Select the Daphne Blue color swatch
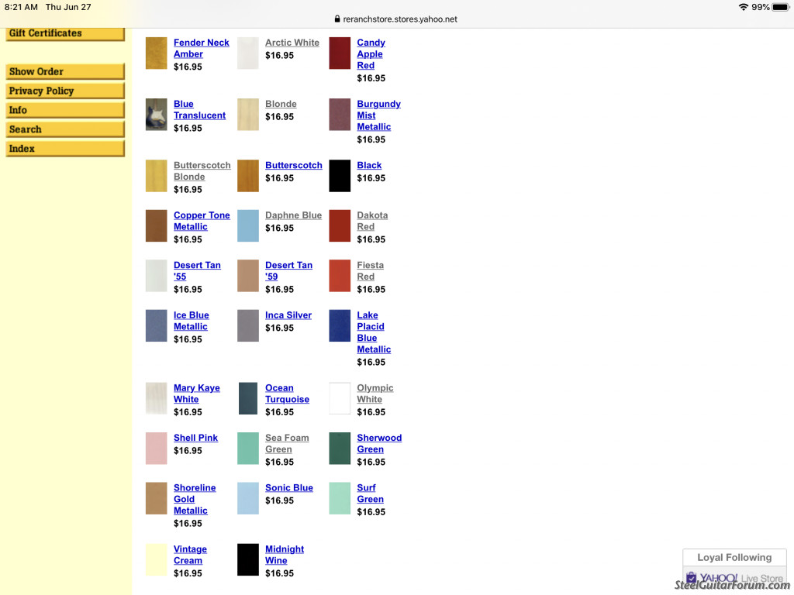The height and width of the screenshot is (595, 794). point(247,225)
